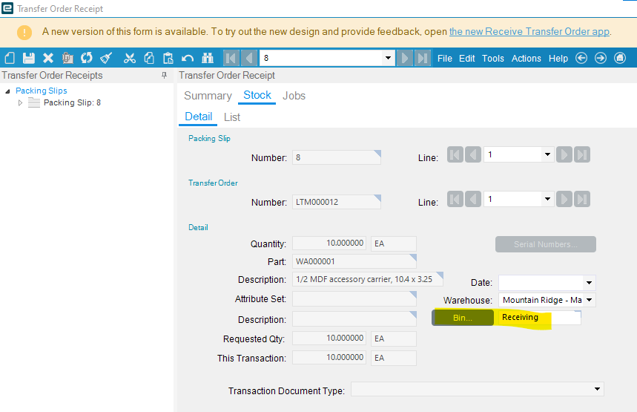Click the Bin... button

point(463,318)
